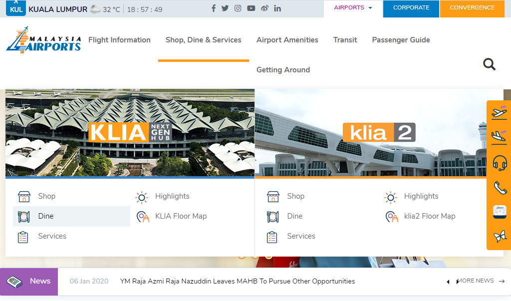Open the CORPORATE tab

coord(411,8)
